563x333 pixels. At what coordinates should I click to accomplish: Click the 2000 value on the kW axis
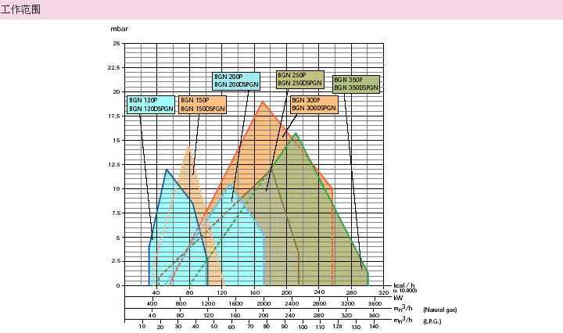[x=264, y=303]
